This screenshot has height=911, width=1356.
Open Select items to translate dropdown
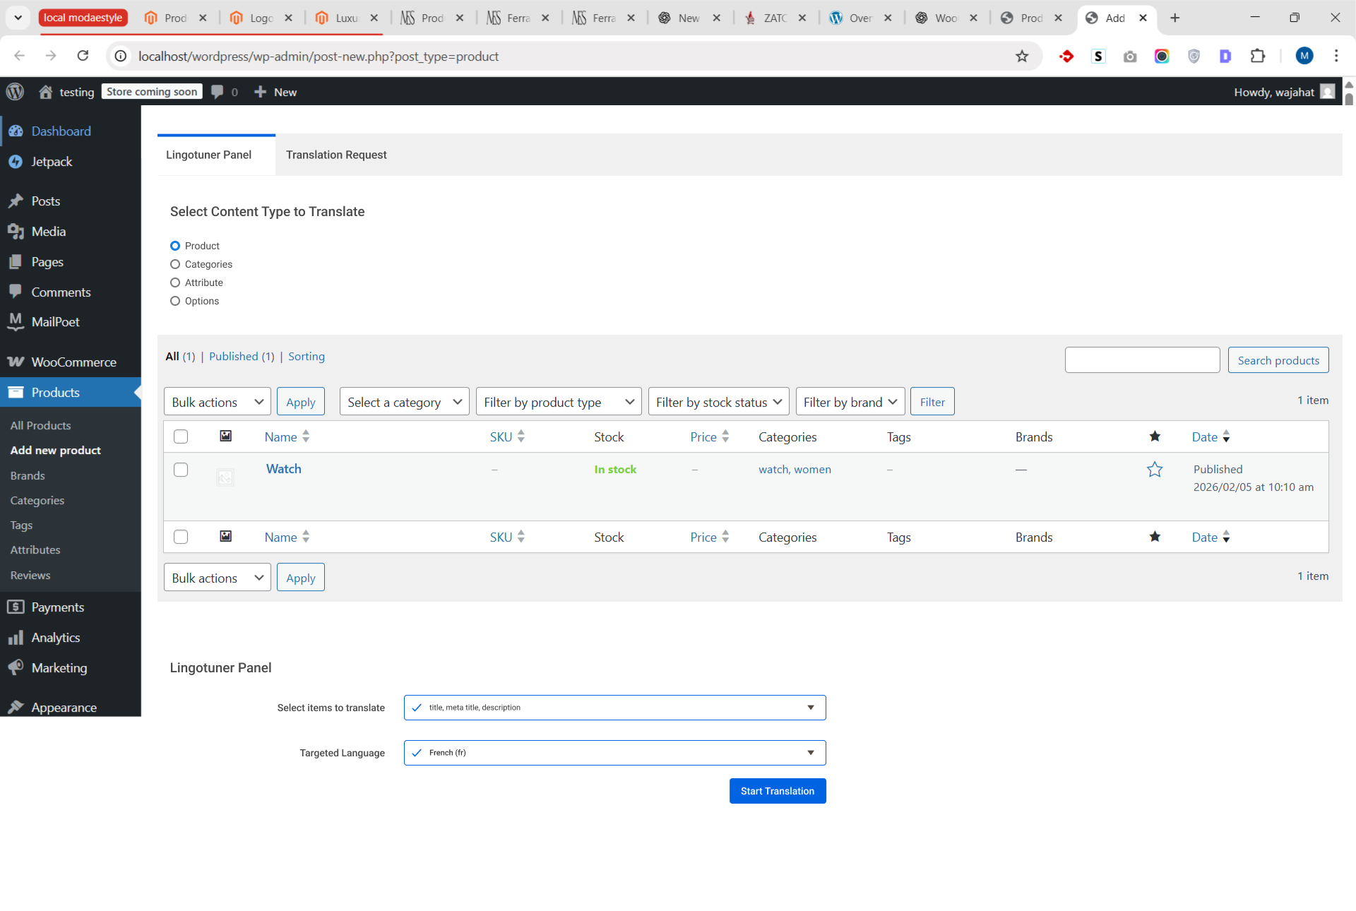[x=614, y=708]
